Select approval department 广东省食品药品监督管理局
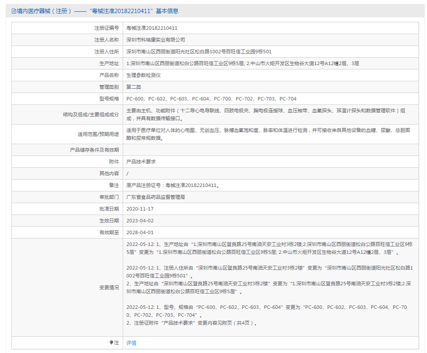This screenshot has width=427, height=353. 155,197
